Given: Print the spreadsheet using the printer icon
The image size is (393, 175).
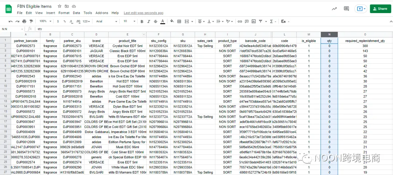Looking at the screenshot, I should pyautogui.click(x=24, y=21).
